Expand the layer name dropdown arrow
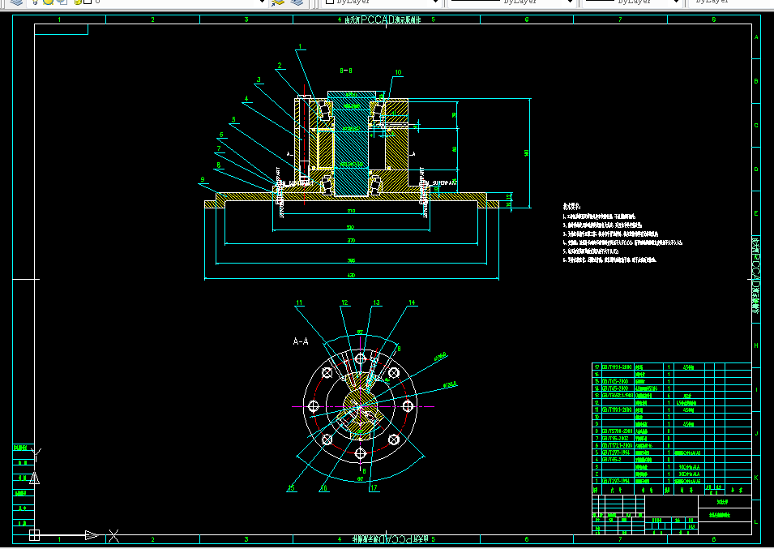The image size is (774, 549). (262, 2)
